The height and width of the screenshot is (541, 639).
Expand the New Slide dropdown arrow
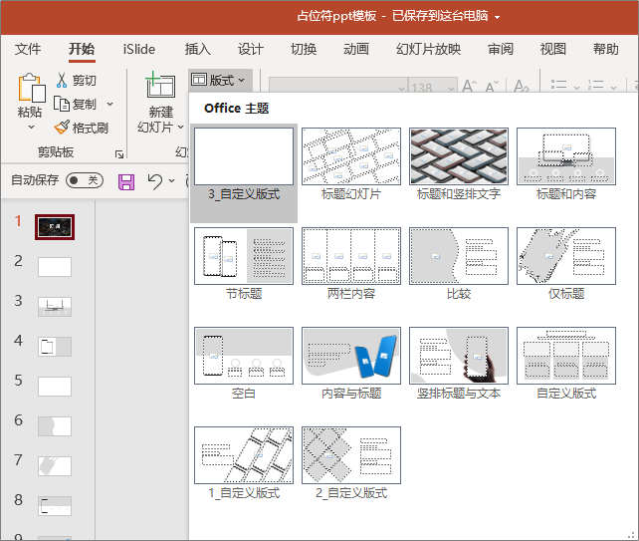click(180, 128)
